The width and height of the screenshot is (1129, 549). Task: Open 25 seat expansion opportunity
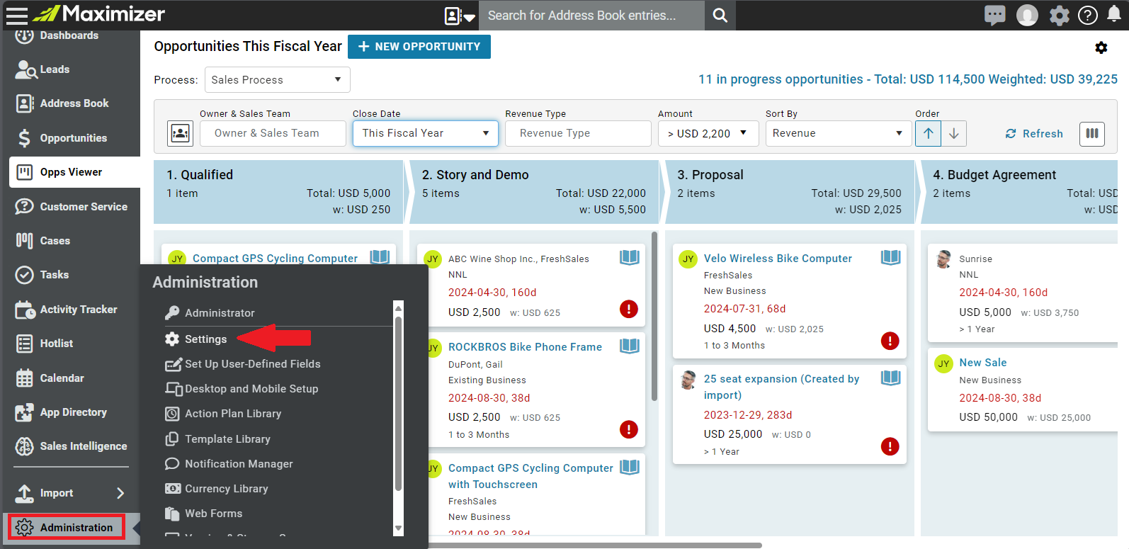(781, 387)
